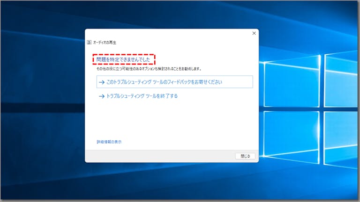
Task: Open 詳細情報の表示 link
Action: coord(109,142)
